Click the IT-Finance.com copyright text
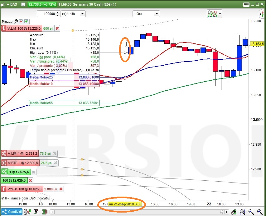The height and width of the screenshot is (216, 266). tap(15, 198)
